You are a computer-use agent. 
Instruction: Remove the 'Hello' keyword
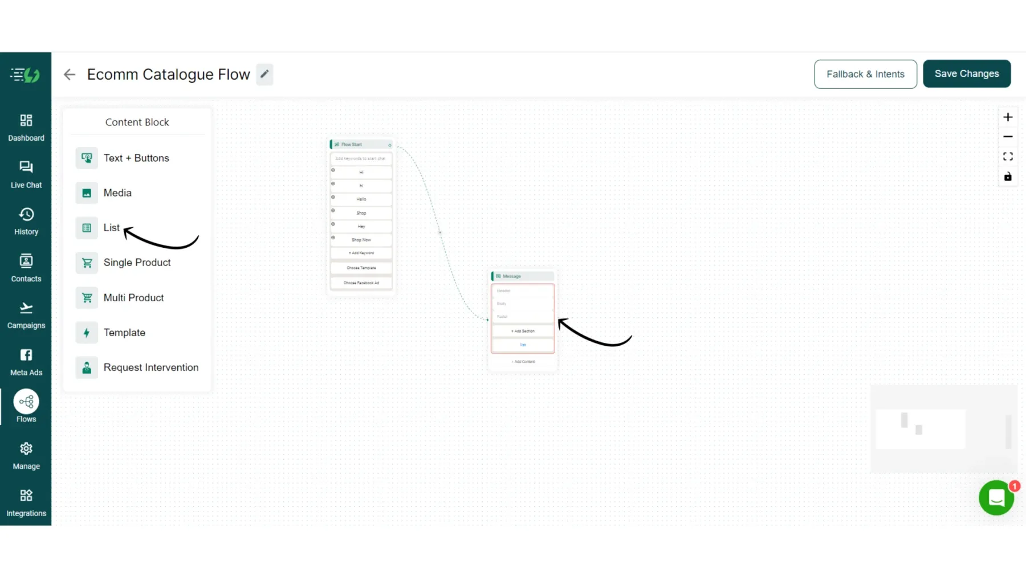click(x=333, y=197)
